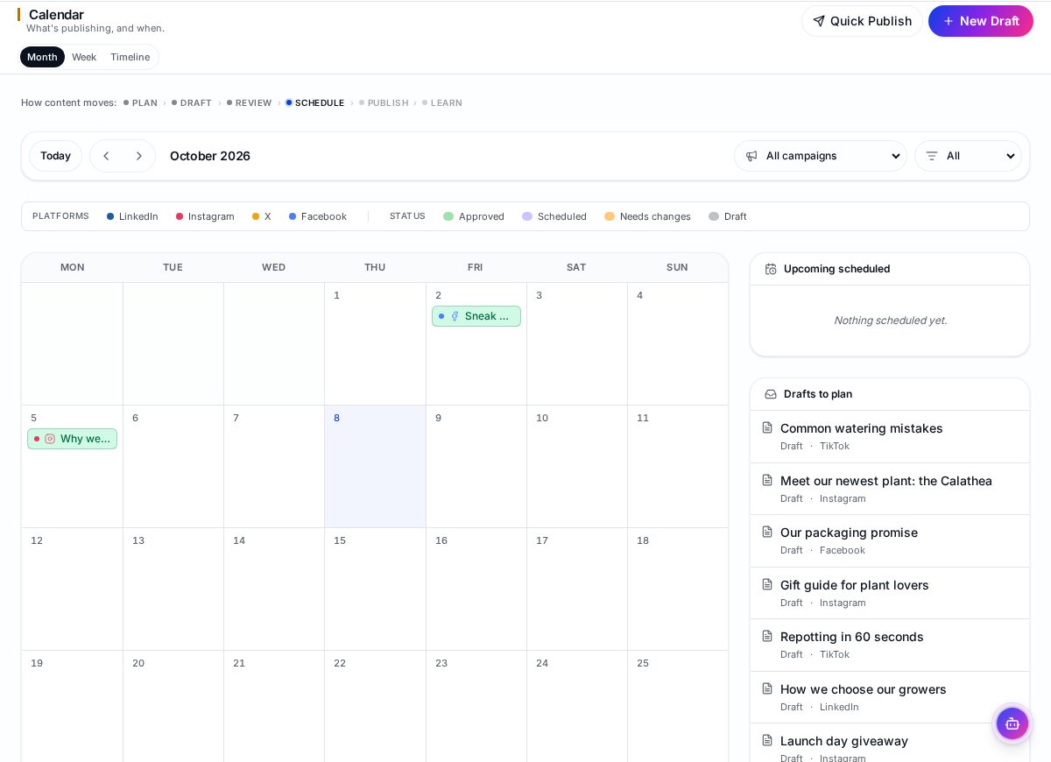The width and height of the screenshot is (1051, 762).
Task: Click the LinkedIn blue legend dot
Action: coord(110,216)
